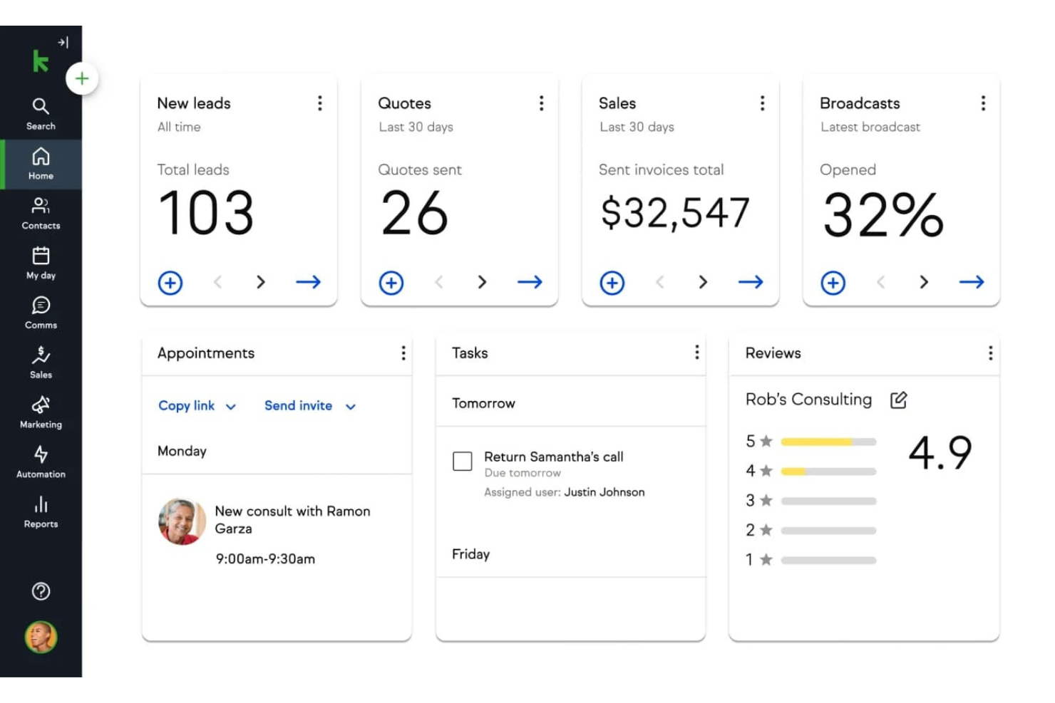Open the Reviews three-dot menu

coord(990,352)
